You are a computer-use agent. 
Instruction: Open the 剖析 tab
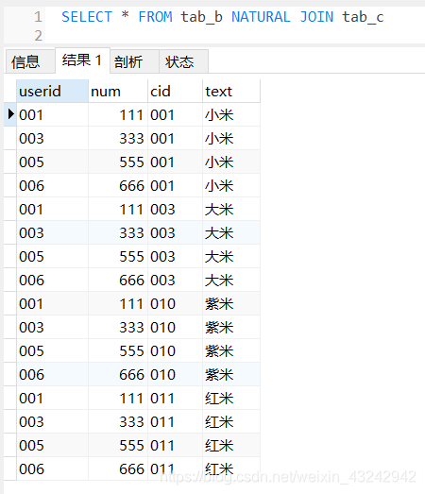(x=134, y=61)
